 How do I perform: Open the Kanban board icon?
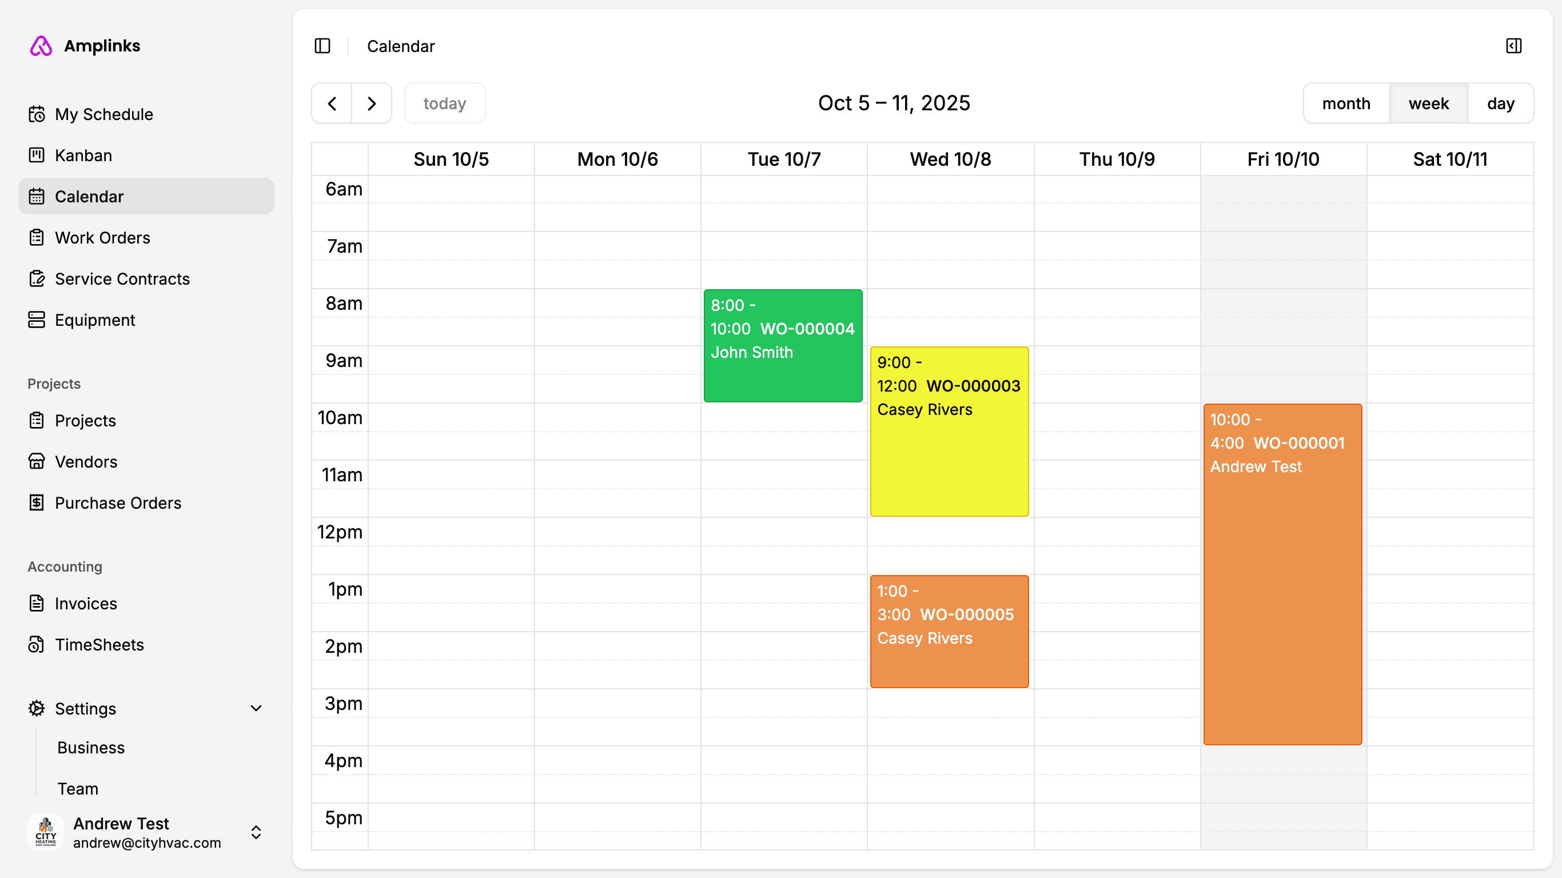[37, 155]
